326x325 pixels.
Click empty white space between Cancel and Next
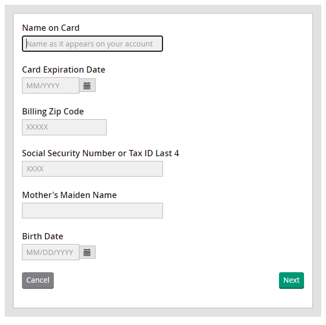coord(167,281)
